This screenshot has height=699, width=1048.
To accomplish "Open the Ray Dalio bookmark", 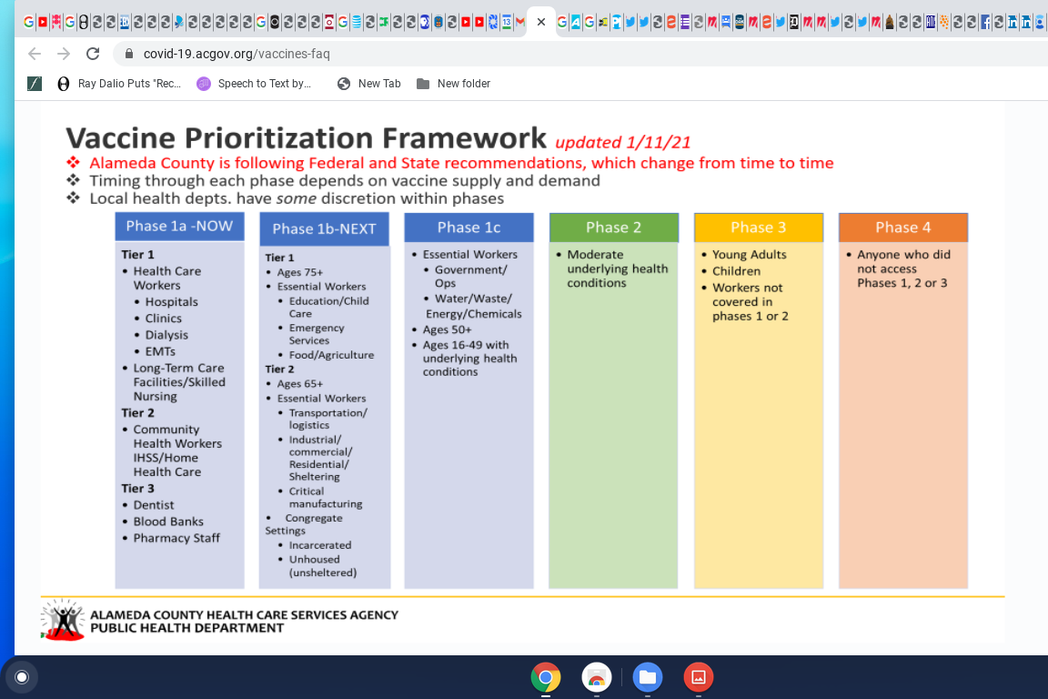I will click(118, 84).
